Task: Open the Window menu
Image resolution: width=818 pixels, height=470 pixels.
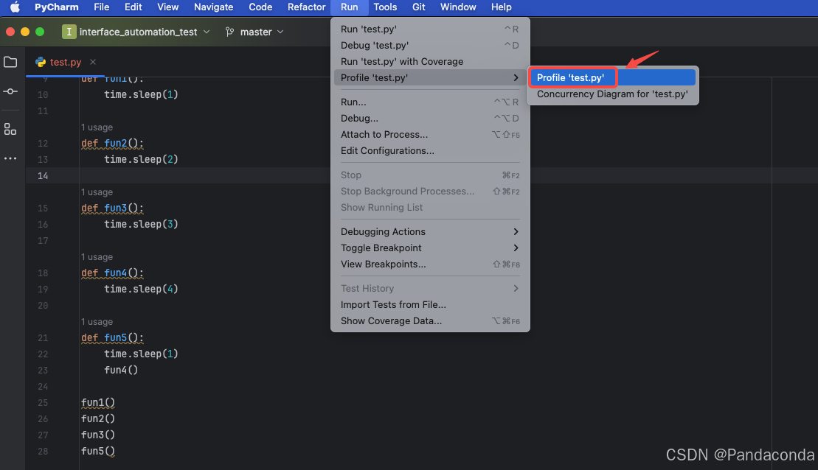Action: coord(458,7)
